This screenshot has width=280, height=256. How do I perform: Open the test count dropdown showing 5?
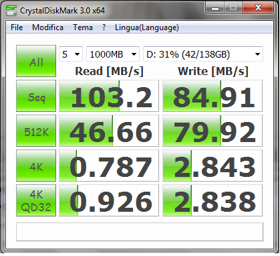coord(71,54)
